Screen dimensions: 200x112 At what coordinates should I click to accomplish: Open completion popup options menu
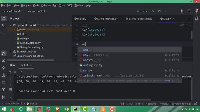(x=179, y=81)
